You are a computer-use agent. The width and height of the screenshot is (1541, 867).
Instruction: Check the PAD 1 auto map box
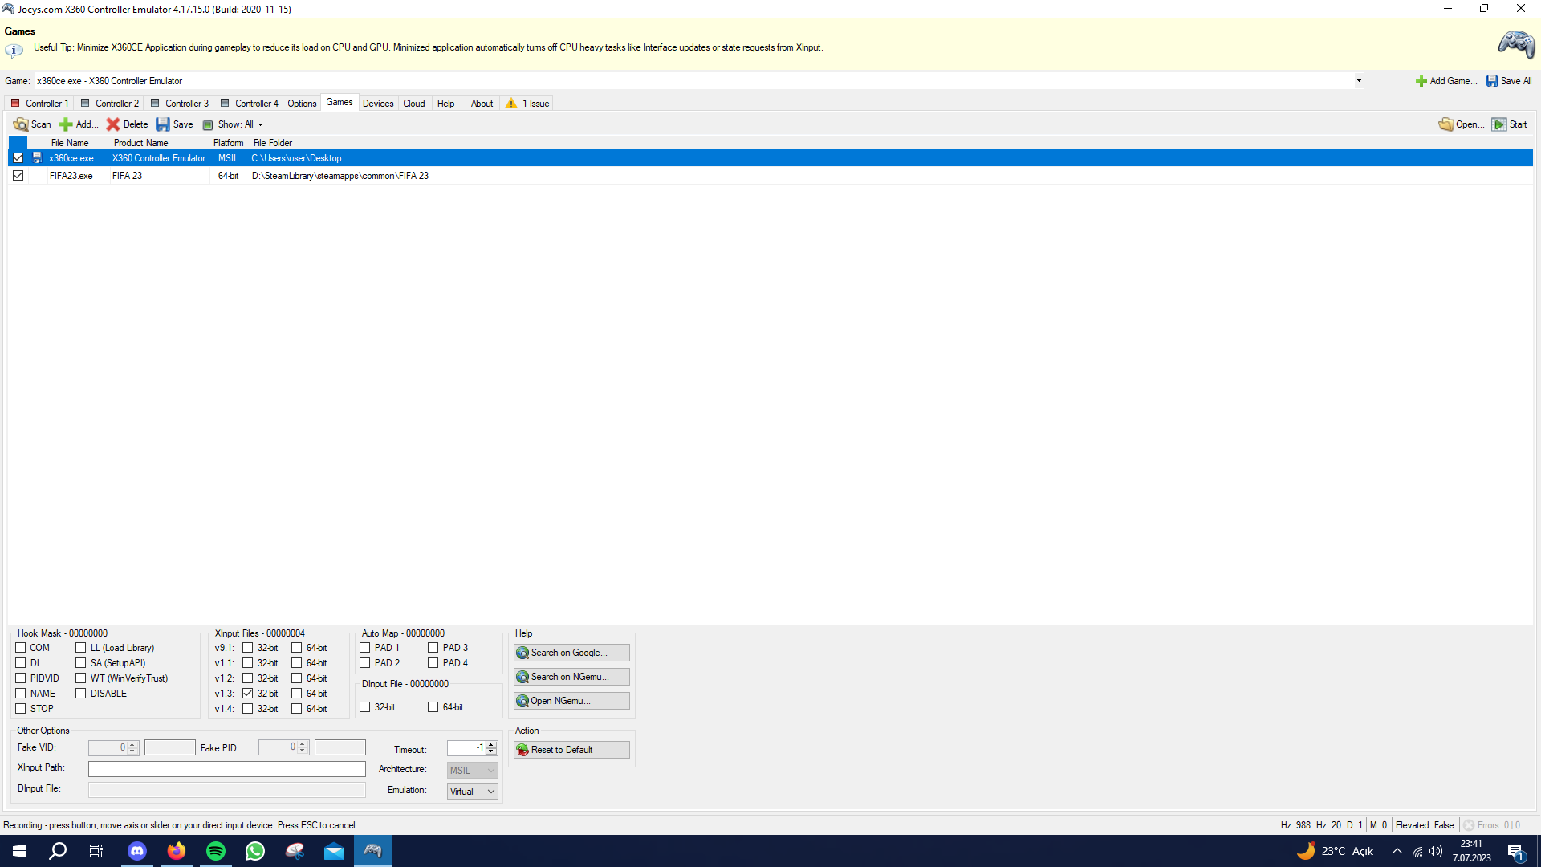365,648
